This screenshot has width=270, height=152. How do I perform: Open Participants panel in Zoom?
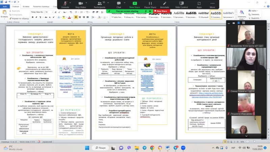click(100, 5)
